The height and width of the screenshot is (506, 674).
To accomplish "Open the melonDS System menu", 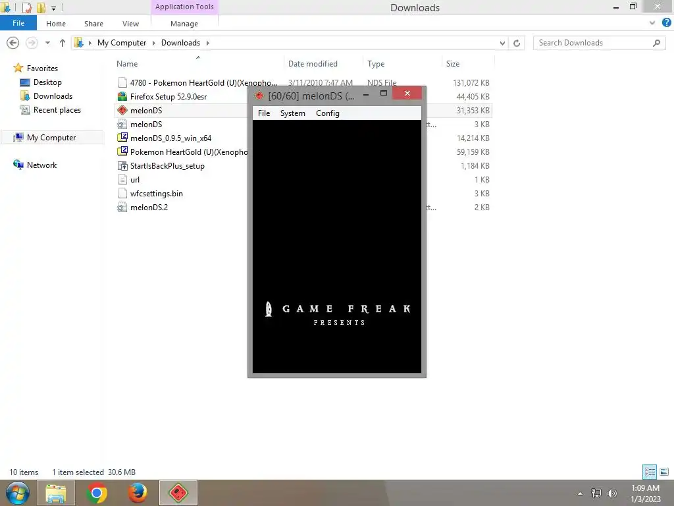I will 292,113.
